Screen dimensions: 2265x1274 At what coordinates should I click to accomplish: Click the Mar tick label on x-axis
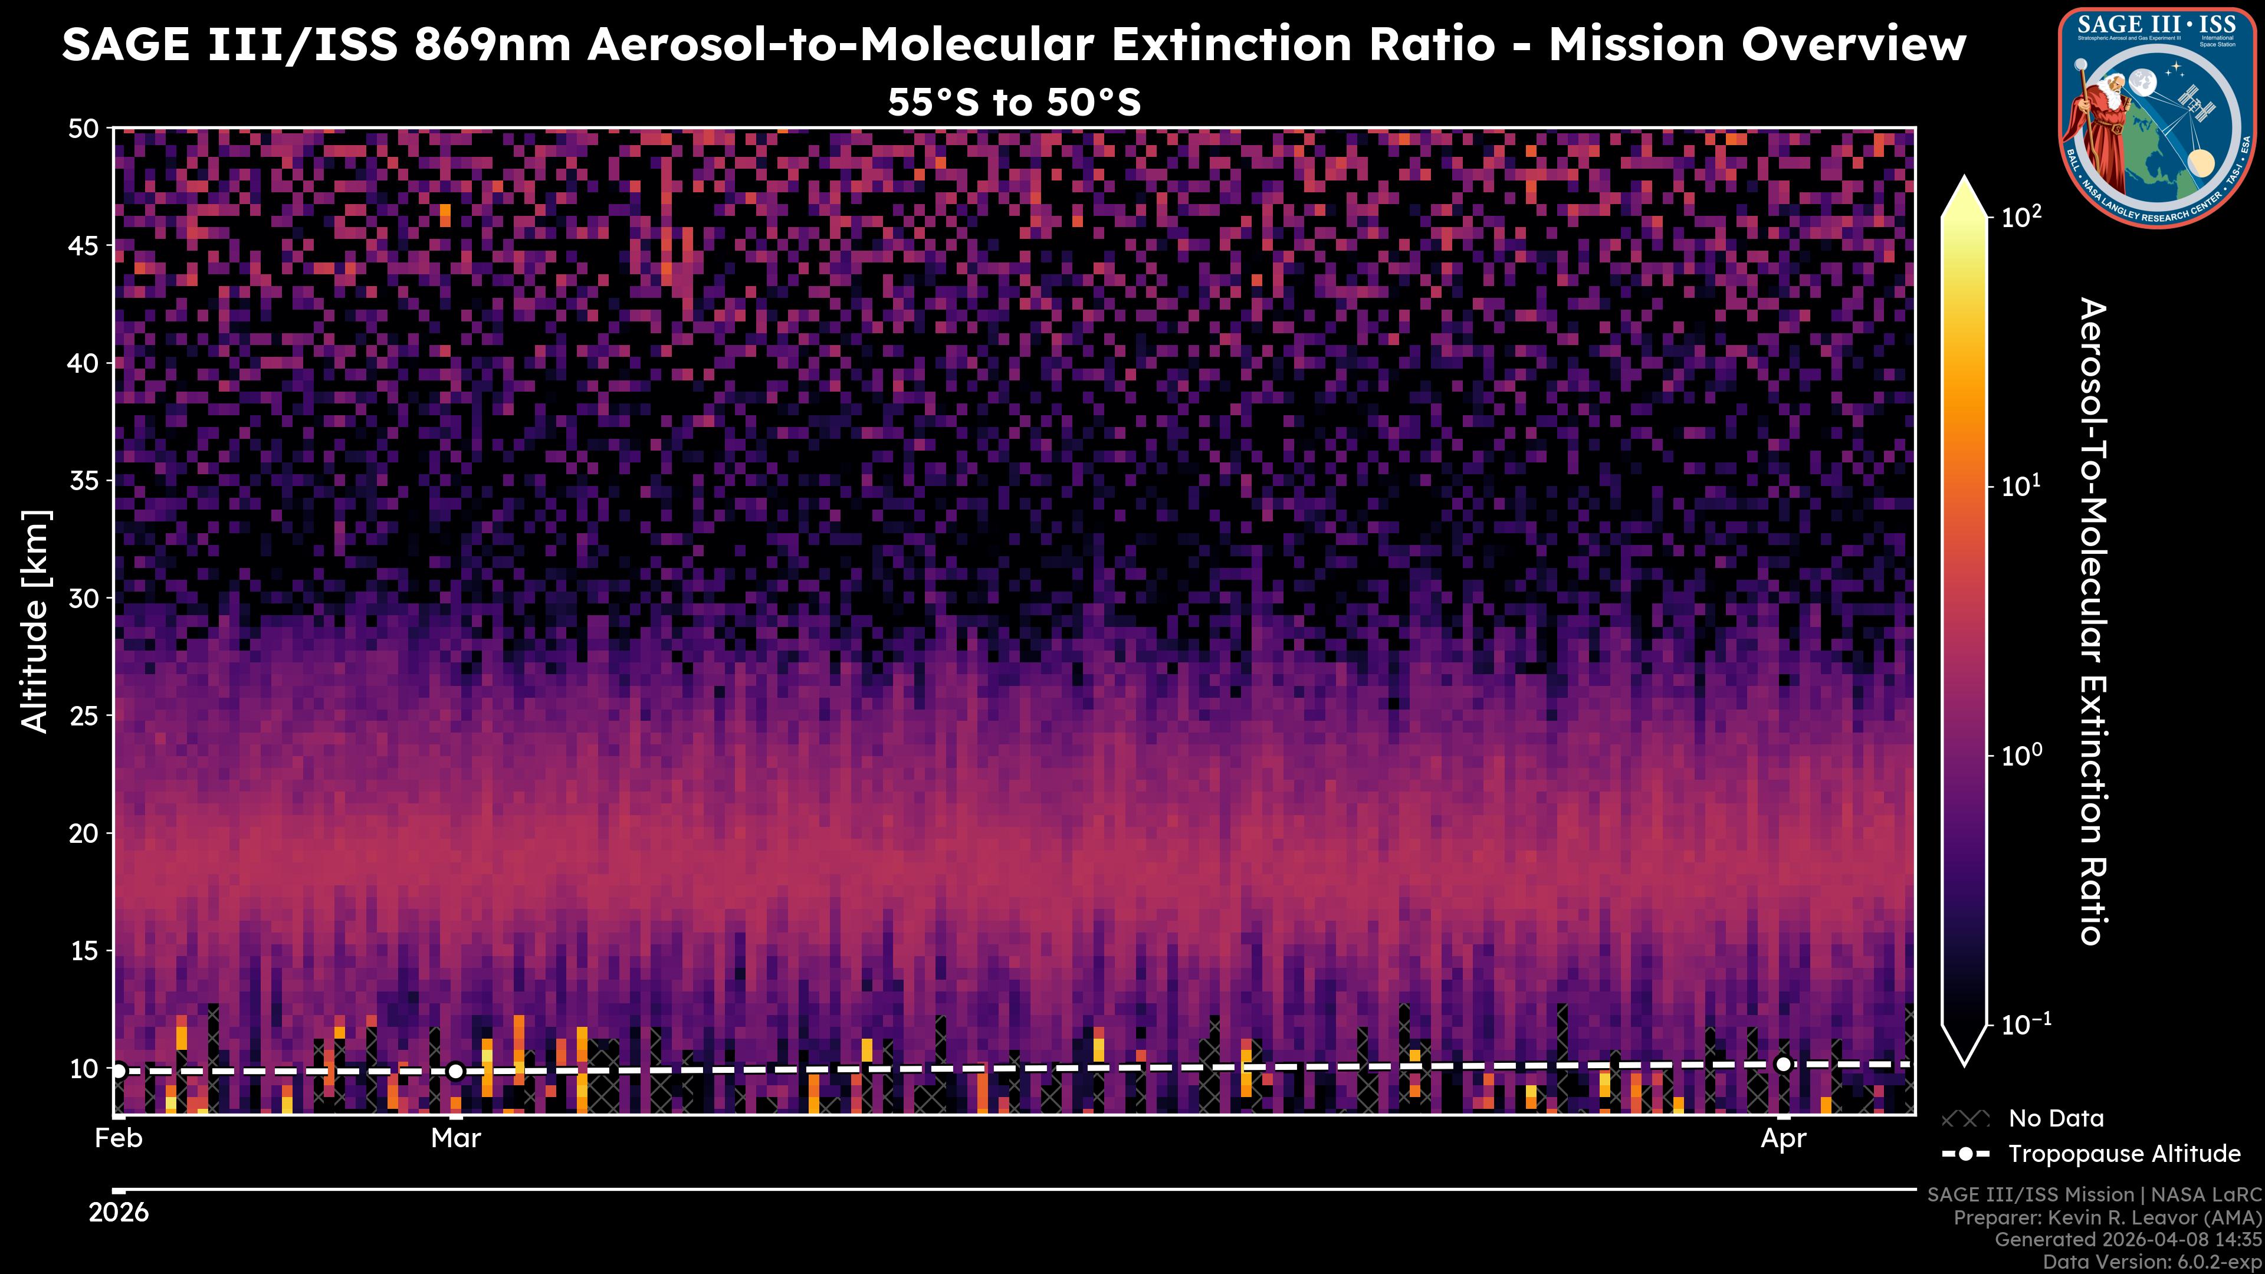455,1138
